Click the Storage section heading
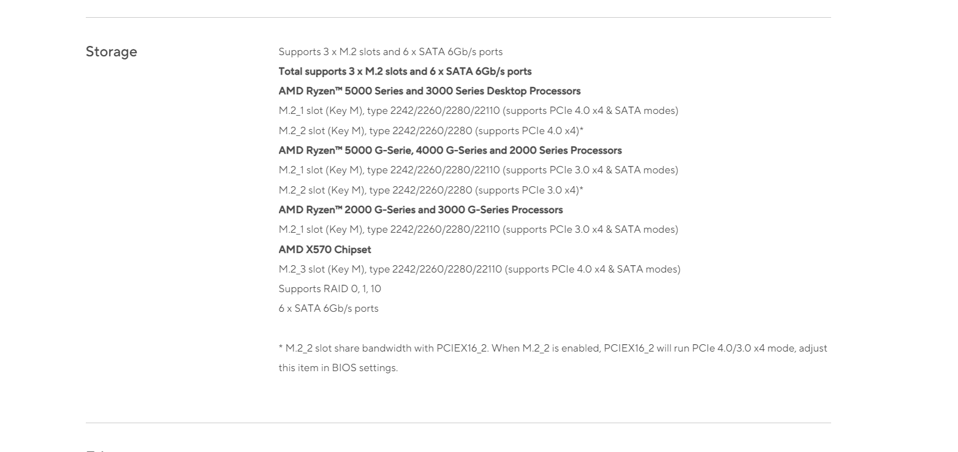Screen dimensions: 958x452 click(x=112, y=52)
